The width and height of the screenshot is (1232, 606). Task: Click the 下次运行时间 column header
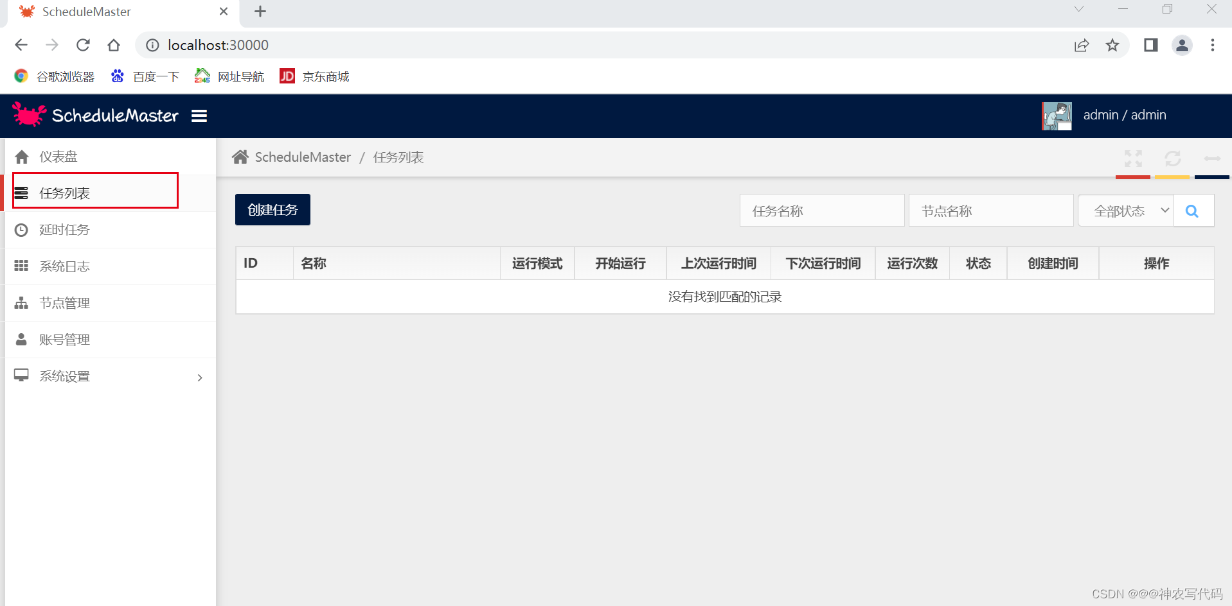point(823,263)
